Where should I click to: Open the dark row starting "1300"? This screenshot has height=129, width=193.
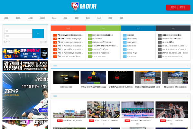[x=172, y=35]
